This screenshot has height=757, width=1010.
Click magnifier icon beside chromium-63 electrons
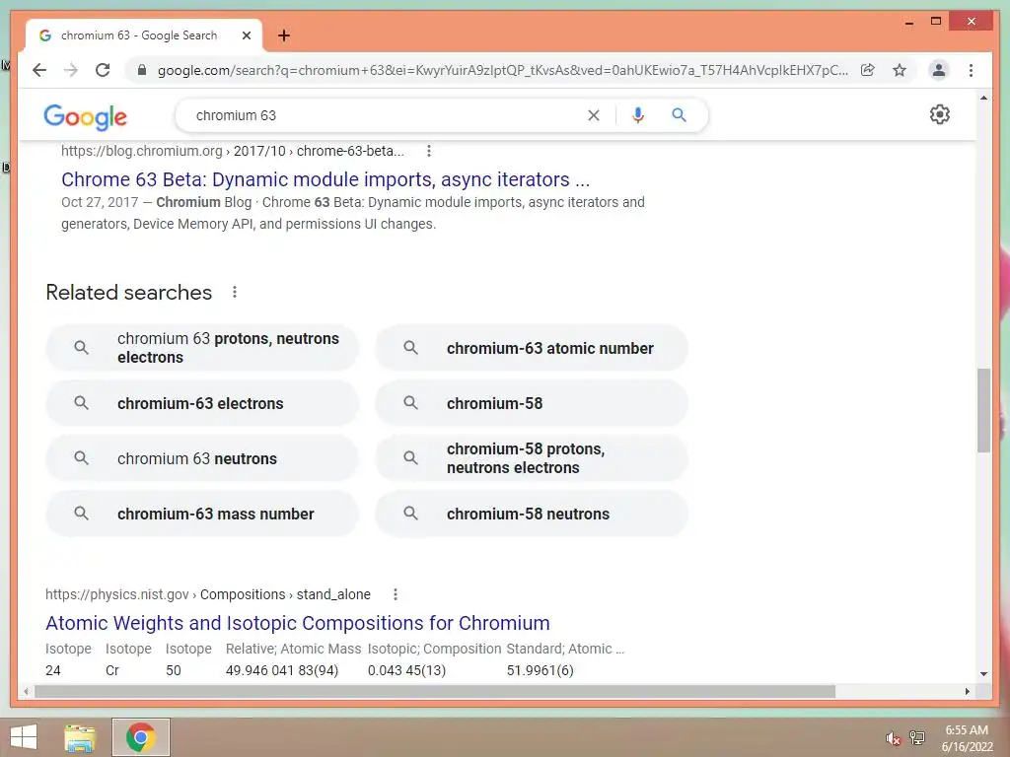coord(81,403)
